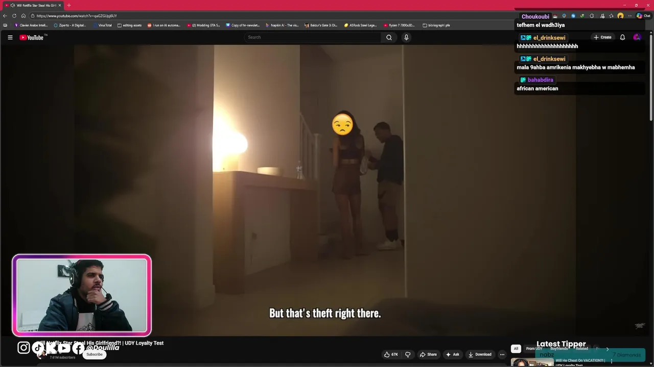Focus the YouTube search box
Screen dimensions: 654x367
pos(312,37)
